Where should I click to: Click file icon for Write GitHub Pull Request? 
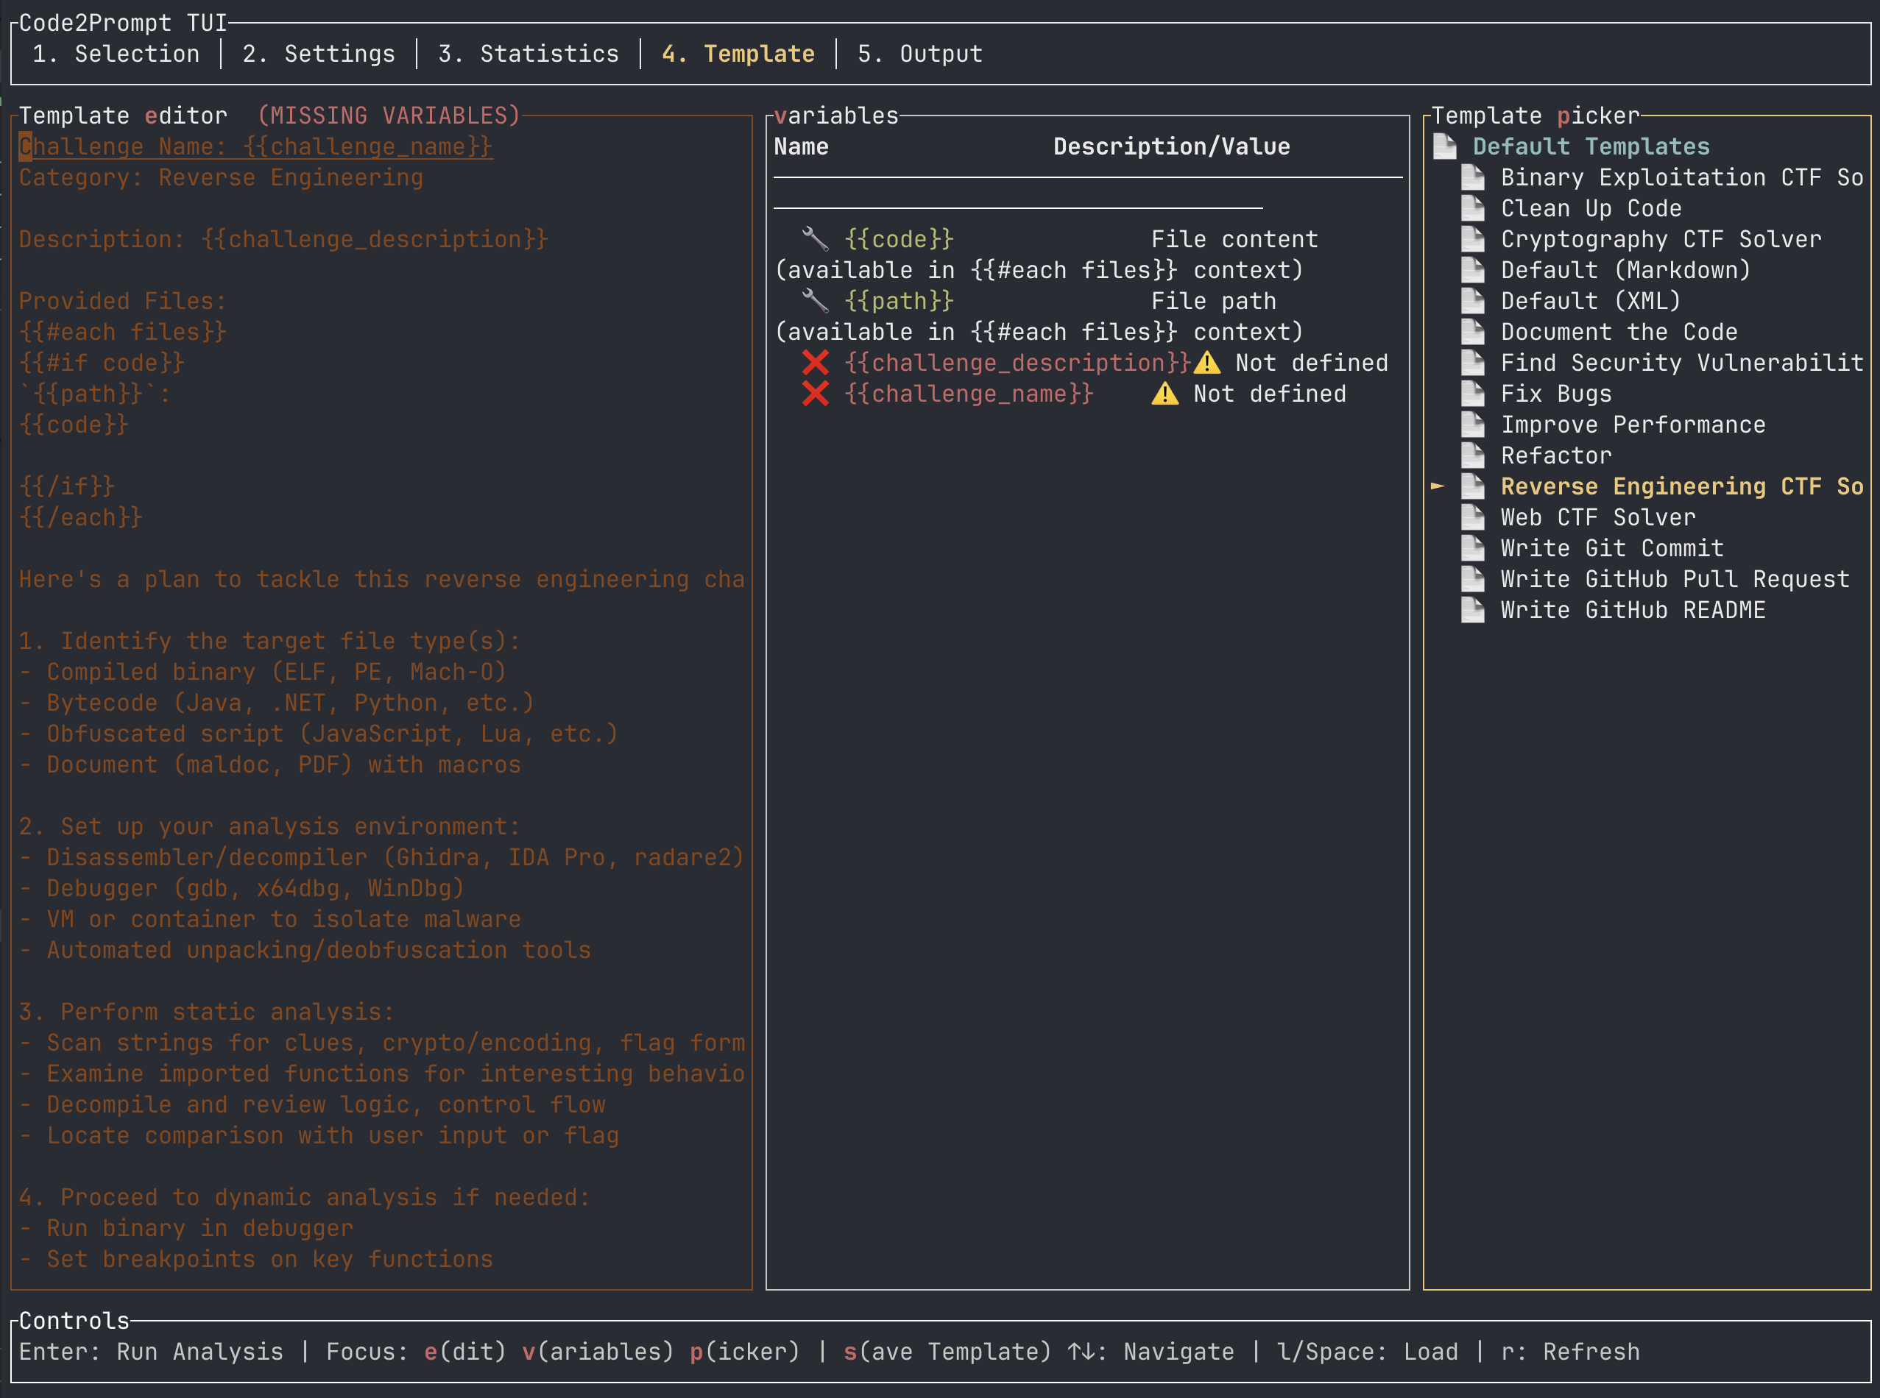(1473, 579)
